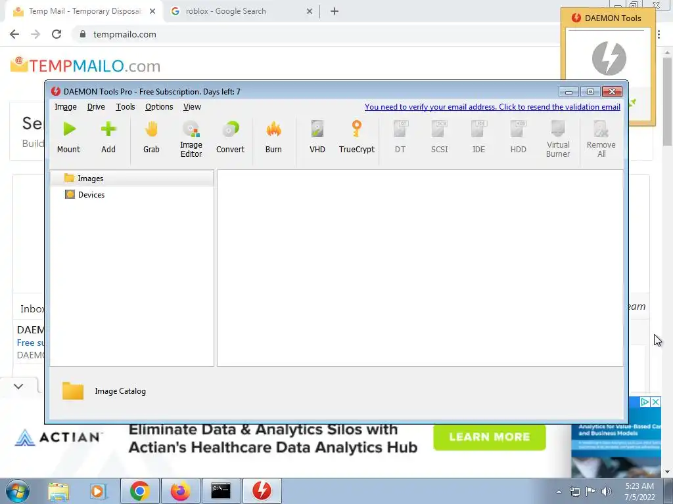Screen dimensions: 673x504
Task: Click the tempmailo.com address bar
Action: (317, 34)
